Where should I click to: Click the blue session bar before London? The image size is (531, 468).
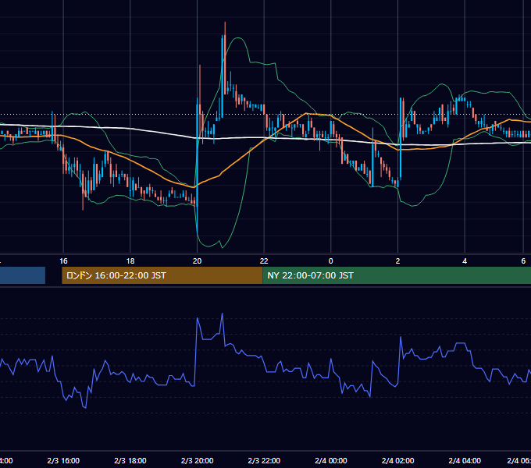[23, 275]
